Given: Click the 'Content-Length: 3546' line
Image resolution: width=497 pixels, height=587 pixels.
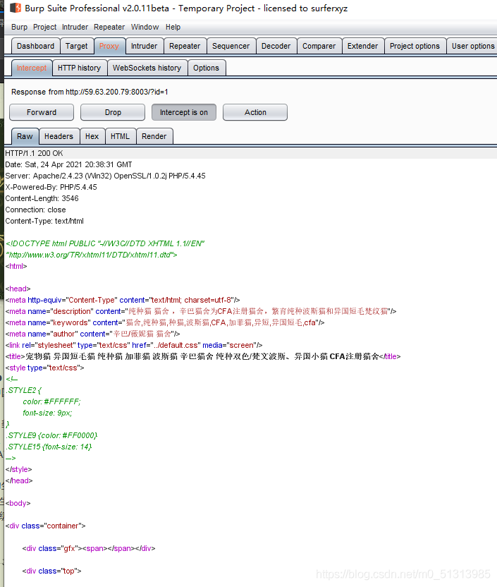Looking at the screenshot, I should click(x=42, y=198).
